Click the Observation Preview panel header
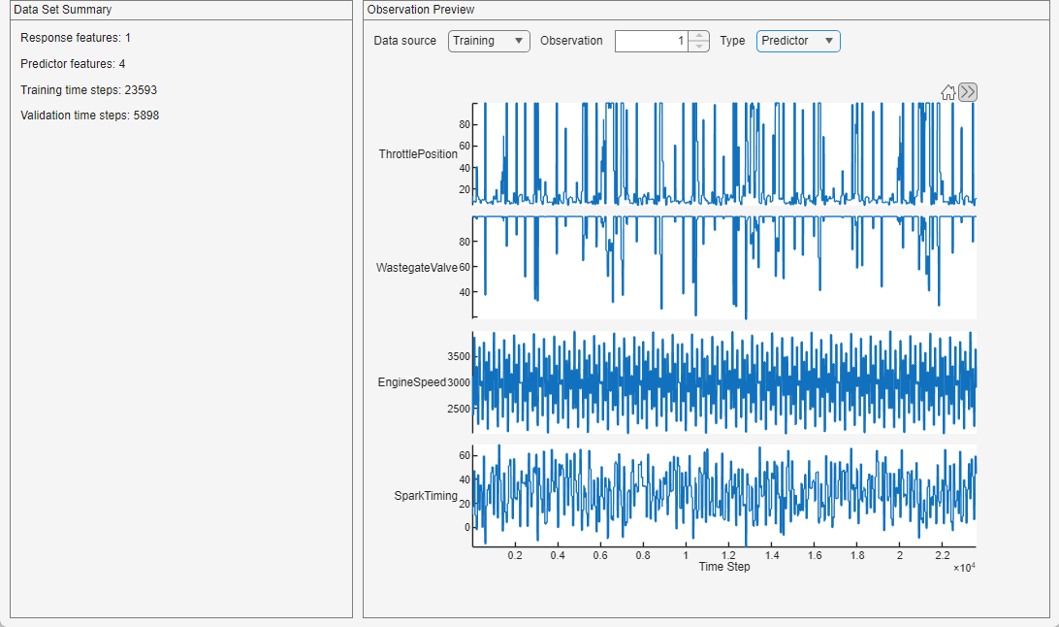 pos(417,10)
